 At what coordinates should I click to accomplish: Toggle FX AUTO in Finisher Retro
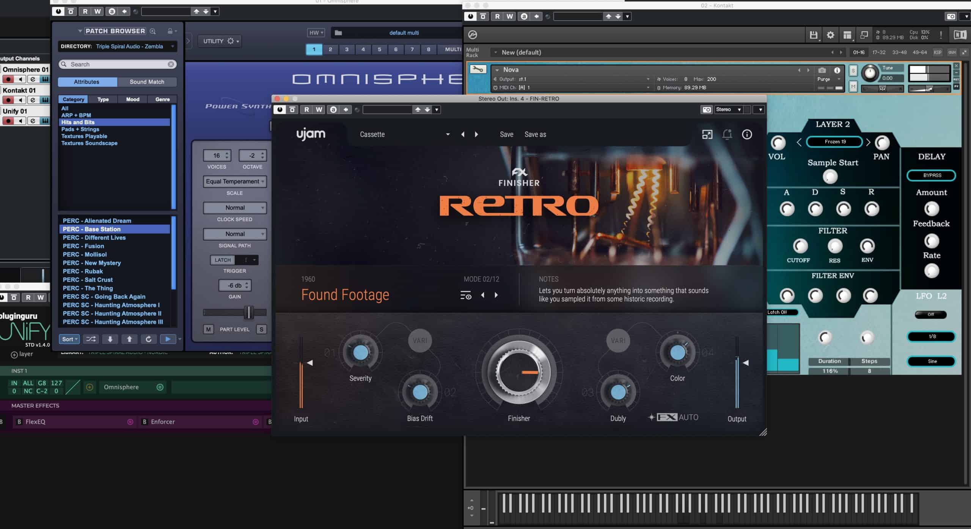[x=674, y=417]
